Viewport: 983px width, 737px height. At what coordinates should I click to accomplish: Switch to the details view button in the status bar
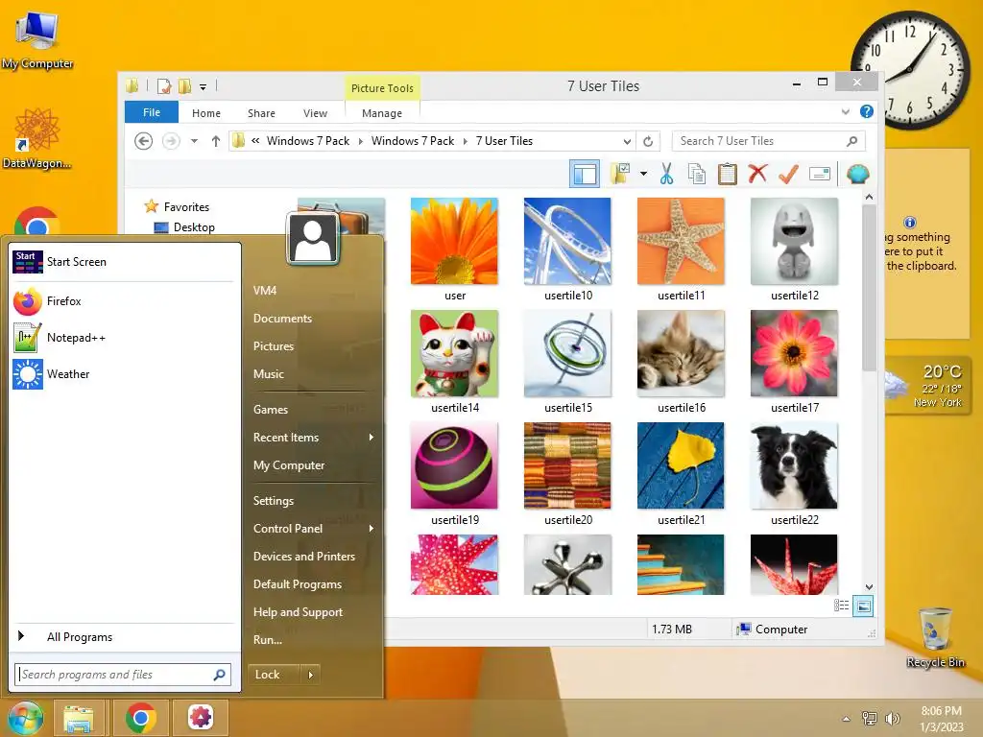pyautogui.click(x=841, y=606)
